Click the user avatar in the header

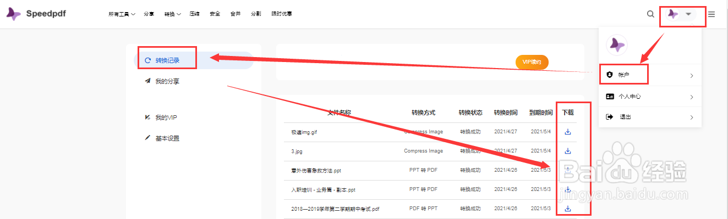pos(672,14)
